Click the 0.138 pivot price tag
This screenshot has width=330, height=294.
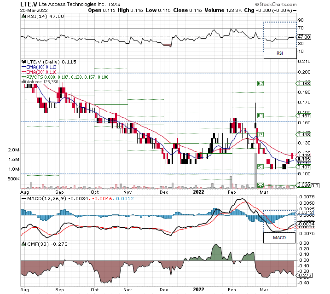pos(304,134)
